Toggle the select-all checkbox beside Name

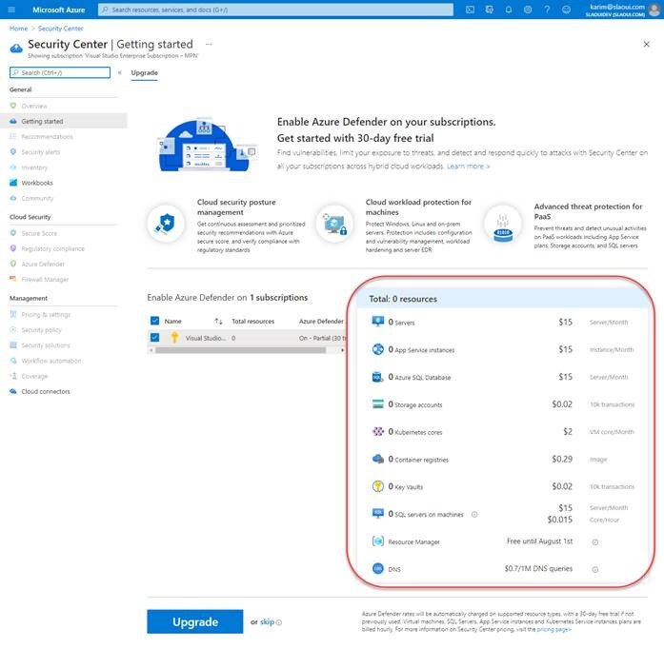click(155, 322)
